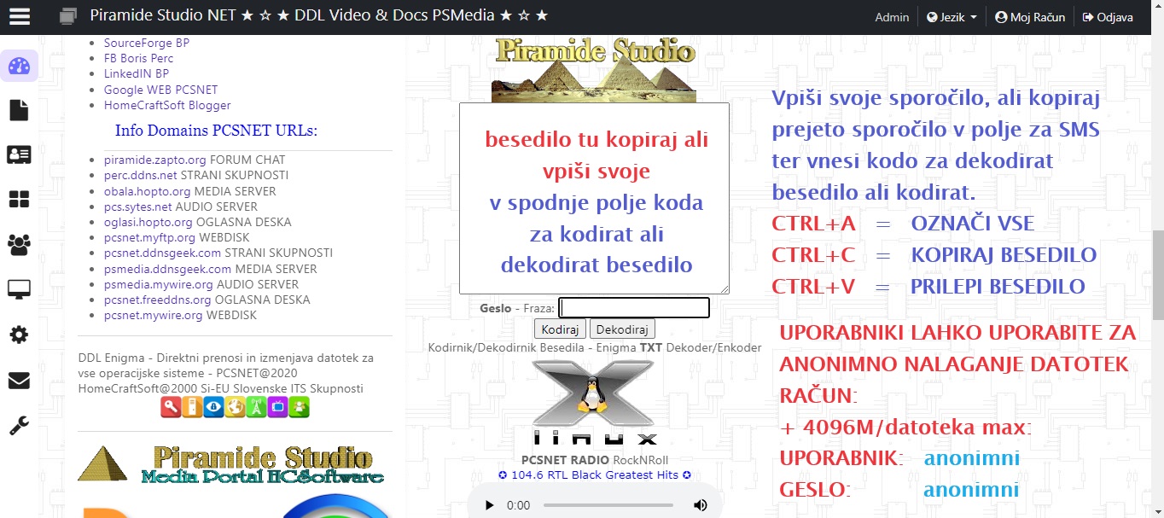This screenshot has height=518, width=1164.
Task: Click the yellow globe icon
Action: pyautogui.click(x=235, y=408)
